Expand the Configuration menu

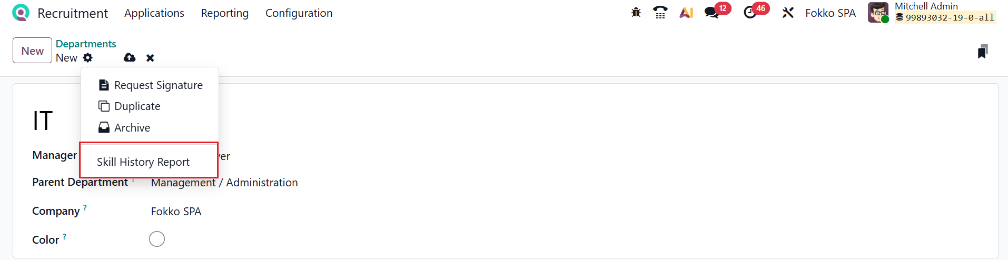pyautogui.click(x=299, y=13)
